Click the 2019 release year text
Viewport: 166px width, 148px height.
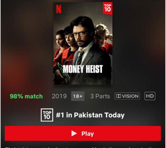[x=59, y=96]
